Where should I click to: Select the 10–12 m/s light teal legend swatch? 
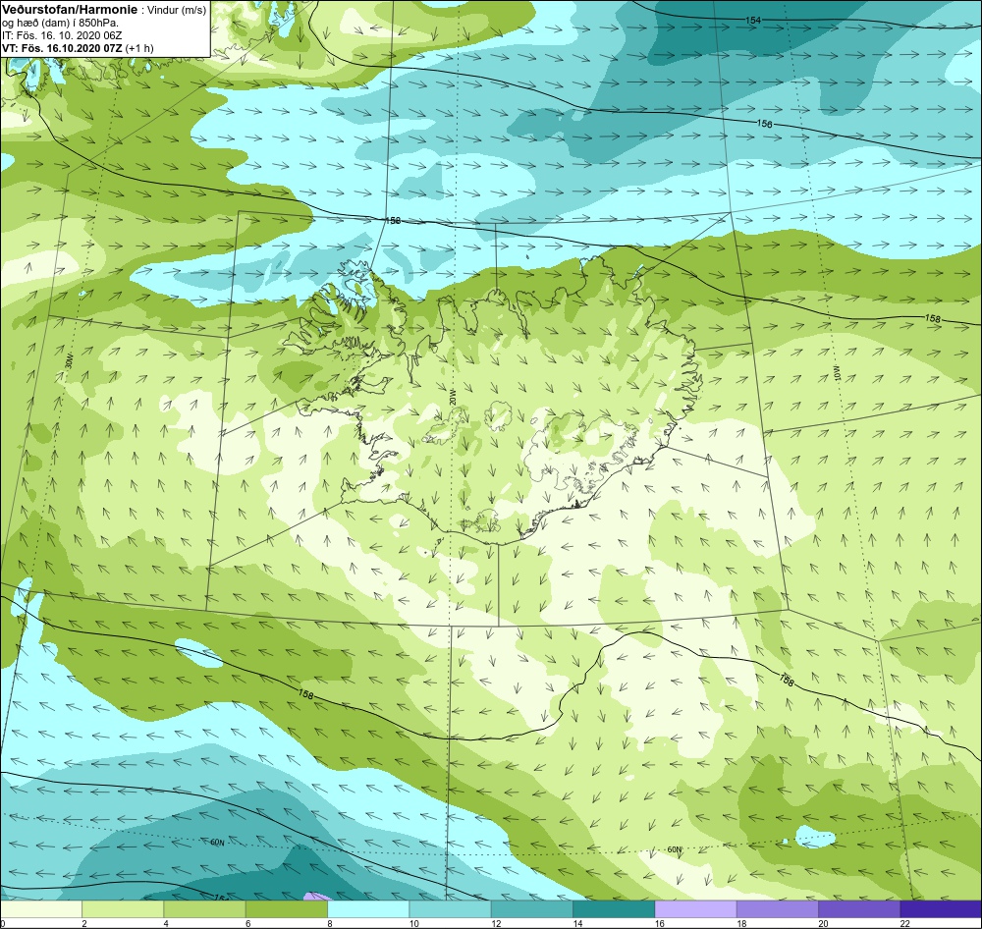(x=450, y=908)
